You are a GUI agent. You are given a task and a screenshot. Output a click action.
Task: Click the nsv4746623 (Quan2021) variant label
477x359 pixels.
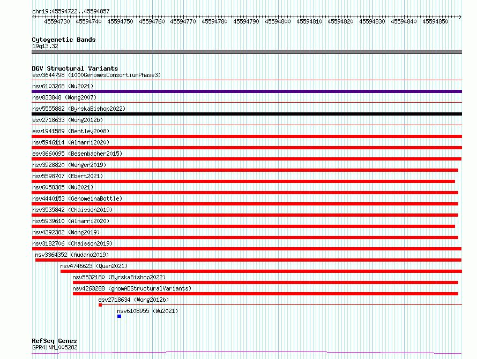pos(94,266)
